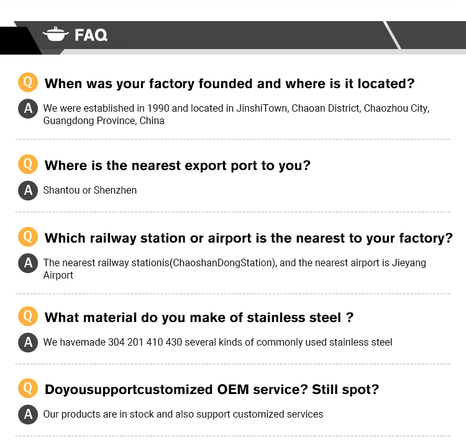Click the Q icon for factory founded question

(27, 82)
